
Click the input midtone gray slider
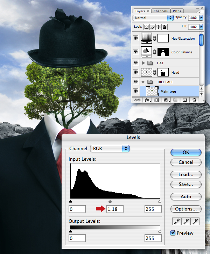(110, 201)
